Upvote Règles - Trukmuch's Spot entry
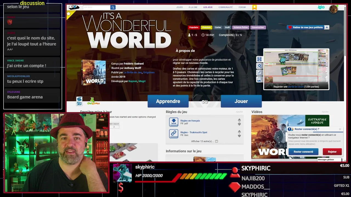351x197 pixels. [x=239, y=132]
